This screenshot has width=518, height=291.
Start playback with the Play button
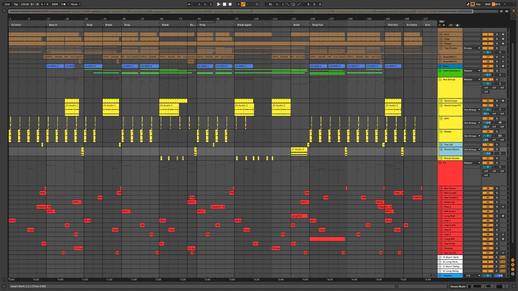219,4
